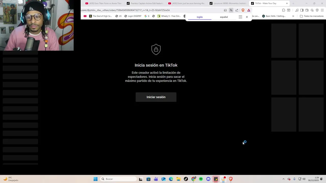326x183 pixels.
Task: Click the taskbar Buscar search box
Action: (x=118, y=179)
